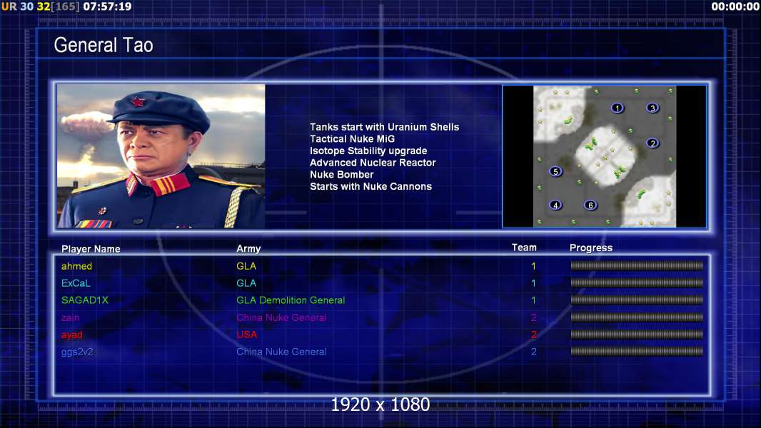Click China Nuke General in ggs2v2's row

point(281,352)
